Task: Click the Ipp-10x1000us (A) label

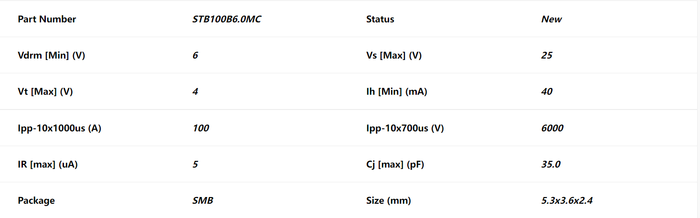Action: pos(59,128)
